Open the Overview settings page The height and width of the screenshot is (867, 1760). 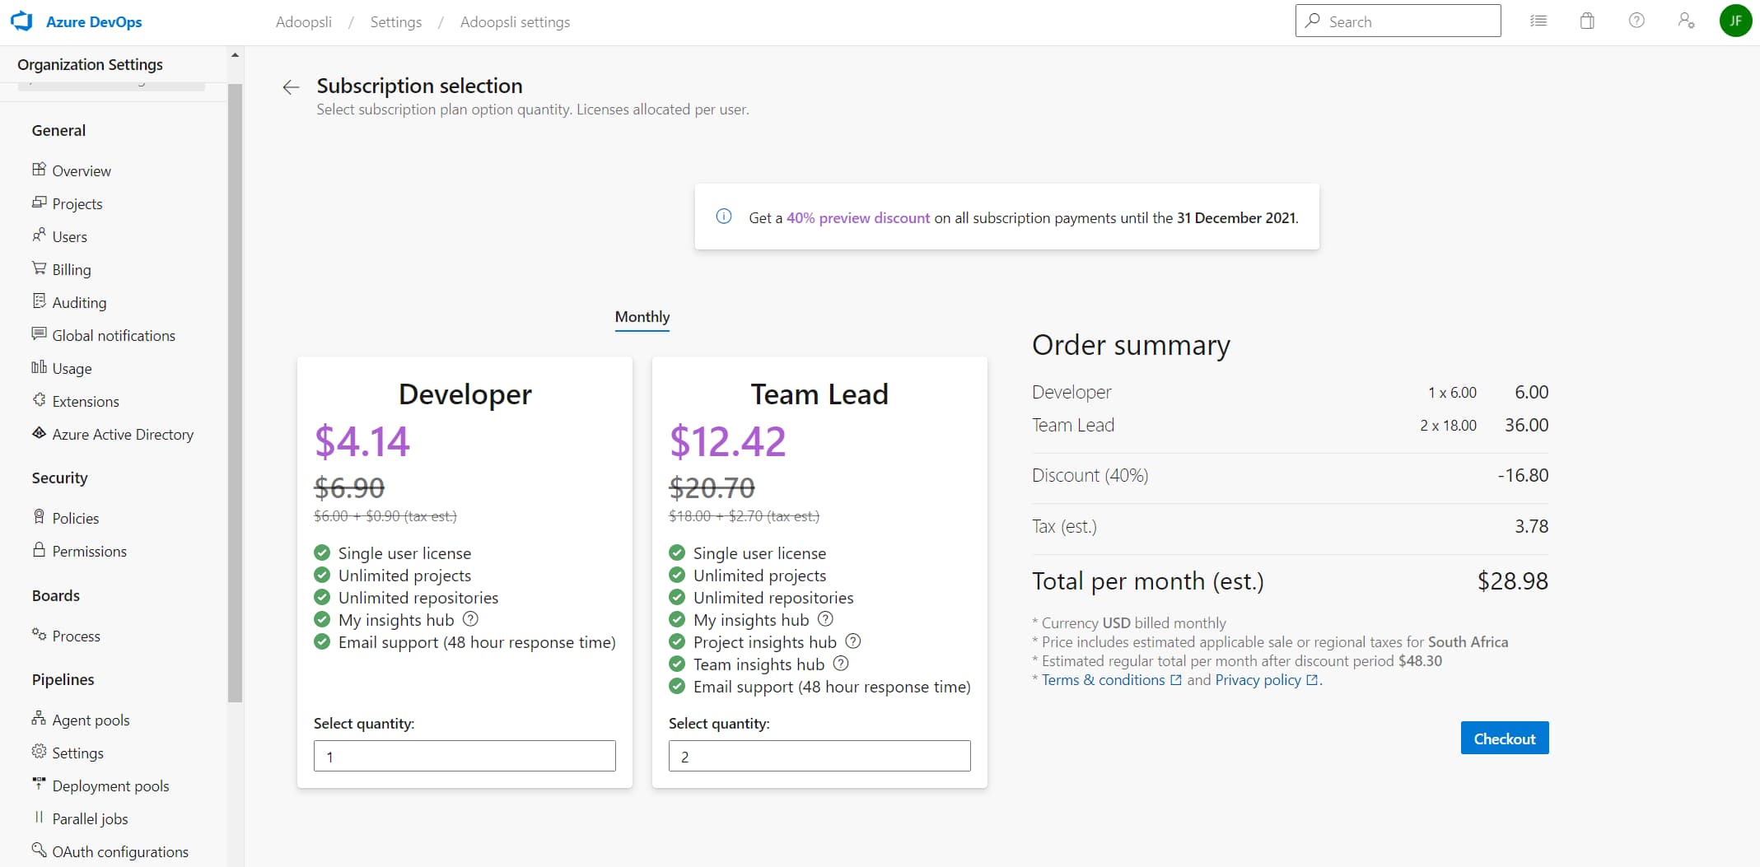click(82, 170)
